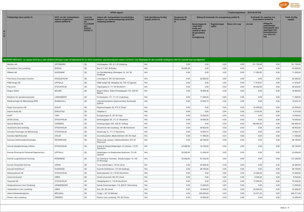Image resolution: width=304 pixels, height=212 pixels.
Task: Click the "Arvode" column header
Action: (x=254, y=39)
